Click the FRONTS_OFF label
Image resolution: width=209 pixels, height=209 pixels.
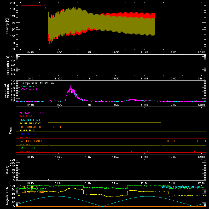pyautogui.click(x=28, y=148)
